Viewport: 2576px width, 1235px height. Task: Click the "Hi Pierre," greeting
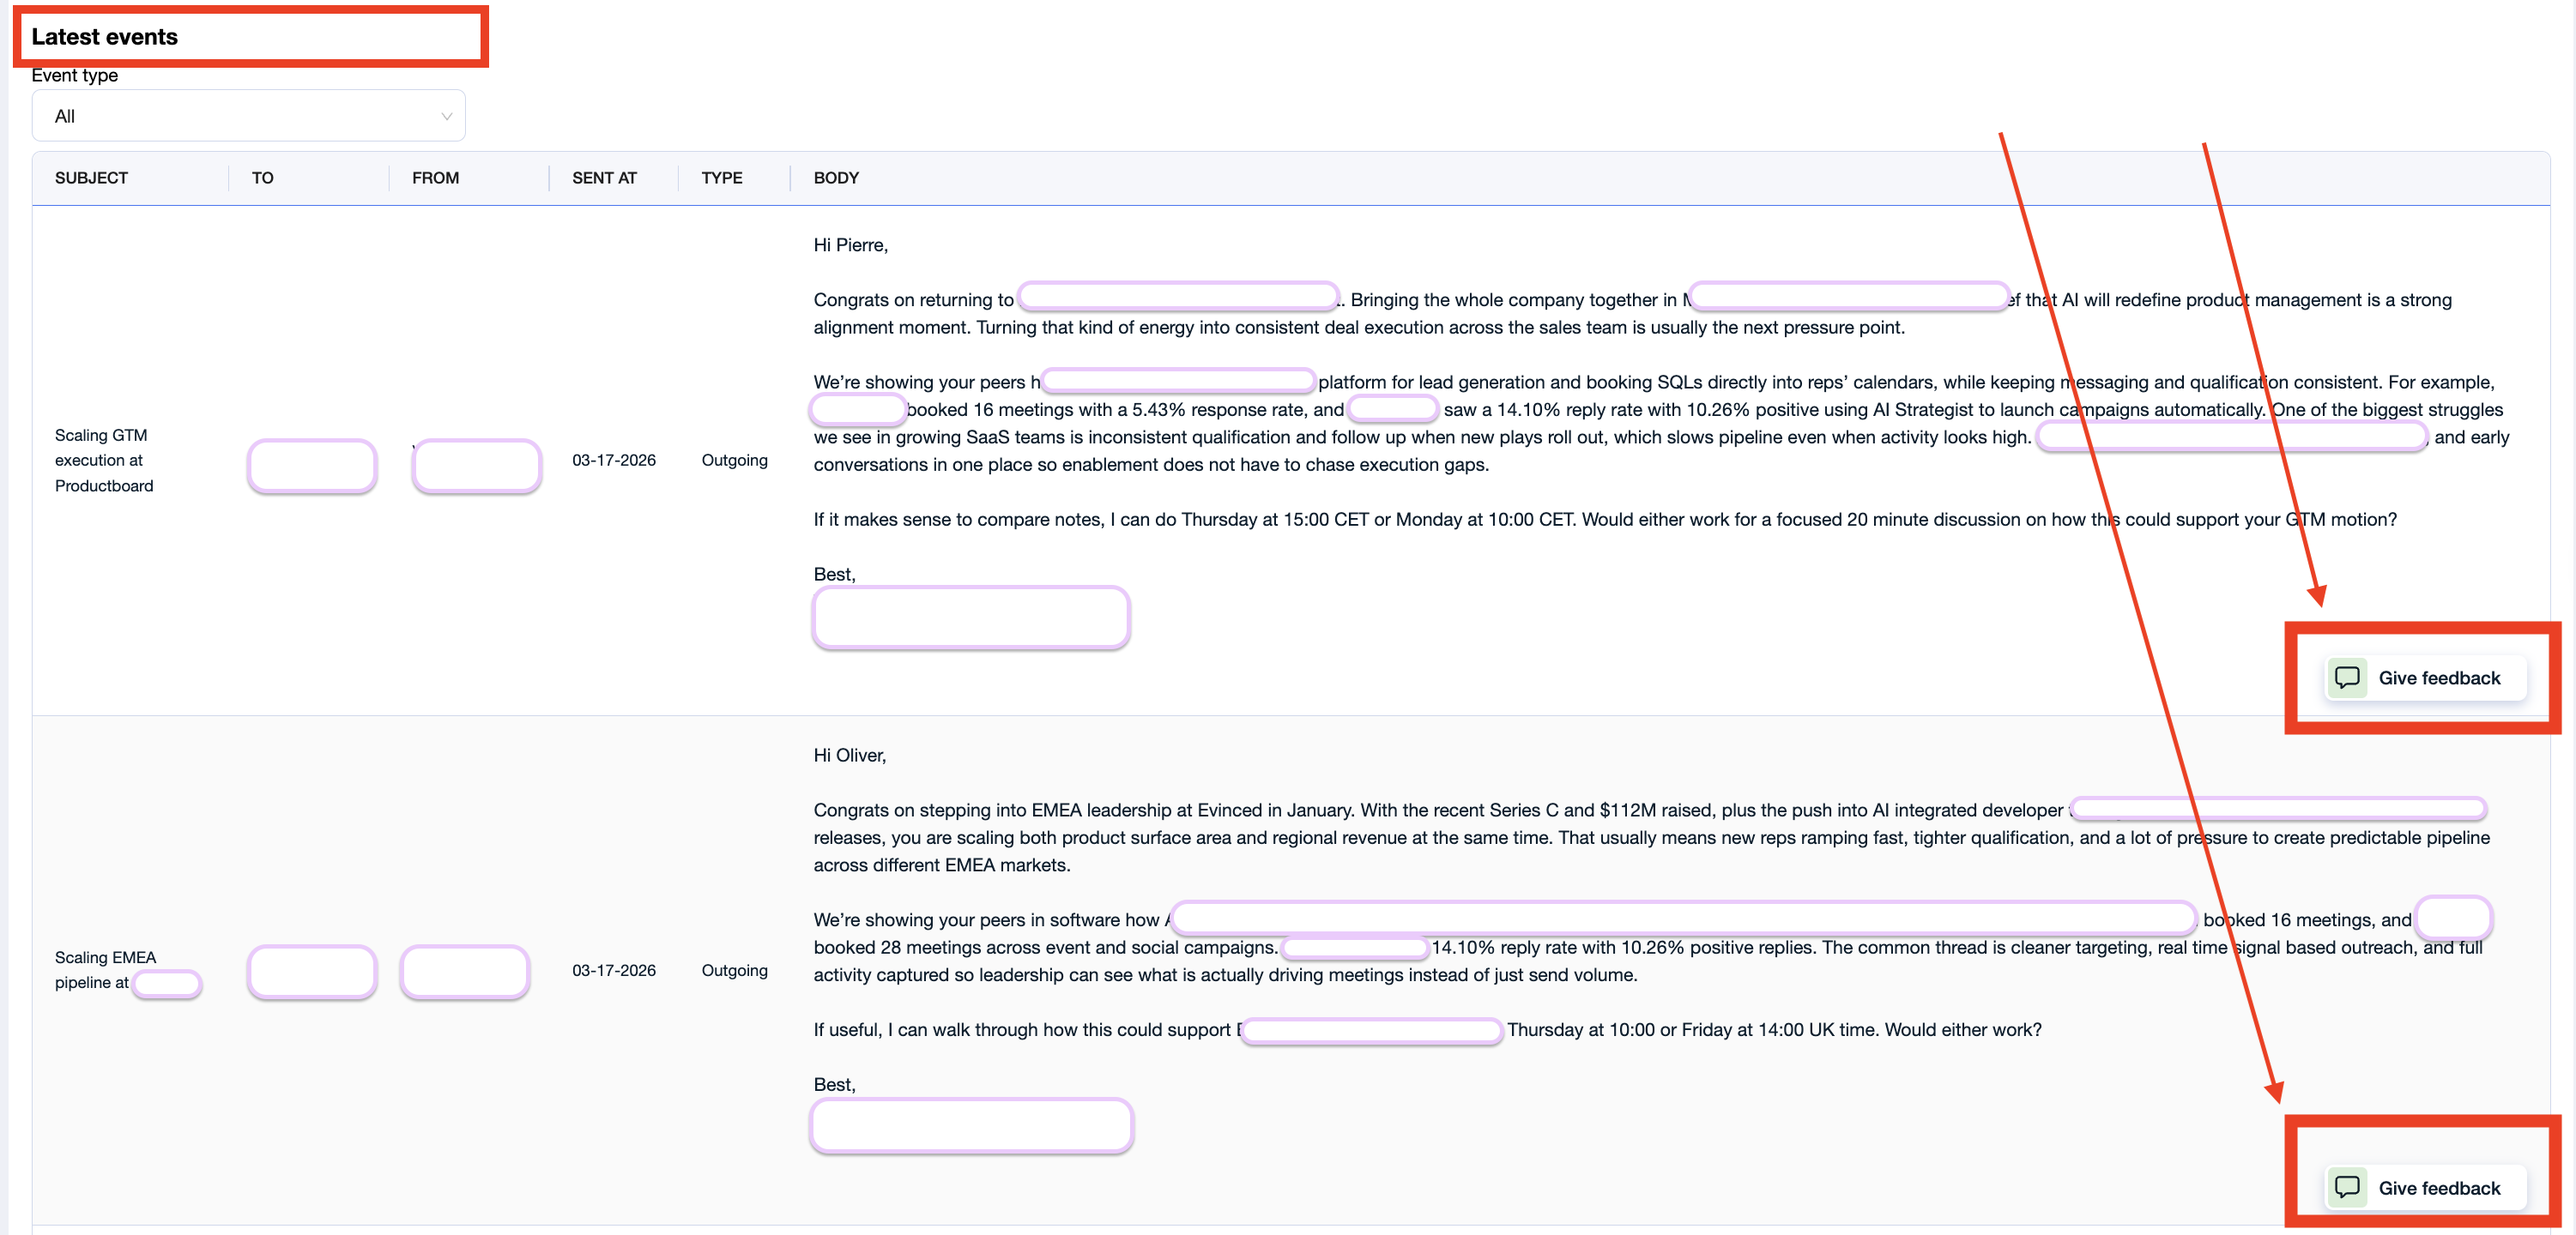[x=850, y=244]
